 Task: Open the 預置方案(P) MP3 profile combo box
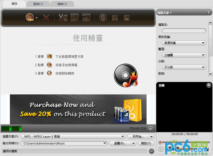pos(73,136)
